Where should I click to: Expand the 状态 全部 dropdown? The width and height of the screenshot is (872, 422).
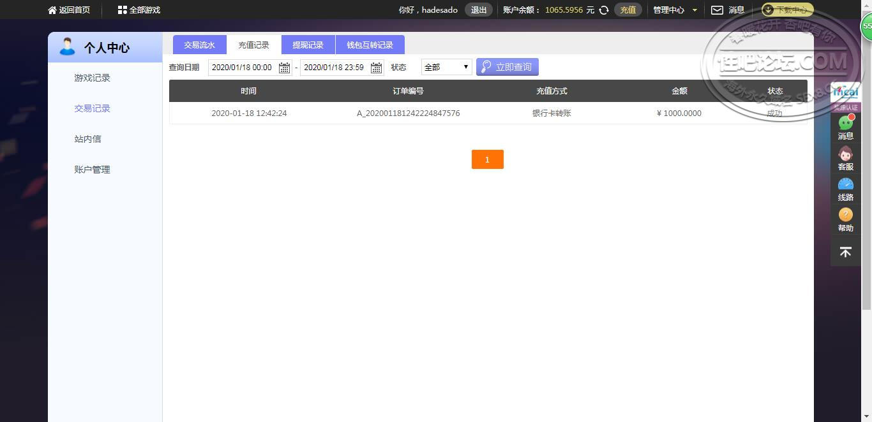click(x=446, y=67)
